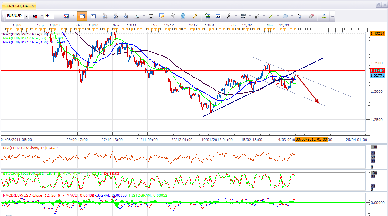Click the chart properties pencil icon
This screenshot has height=216, width=388.
pos(162,16)
